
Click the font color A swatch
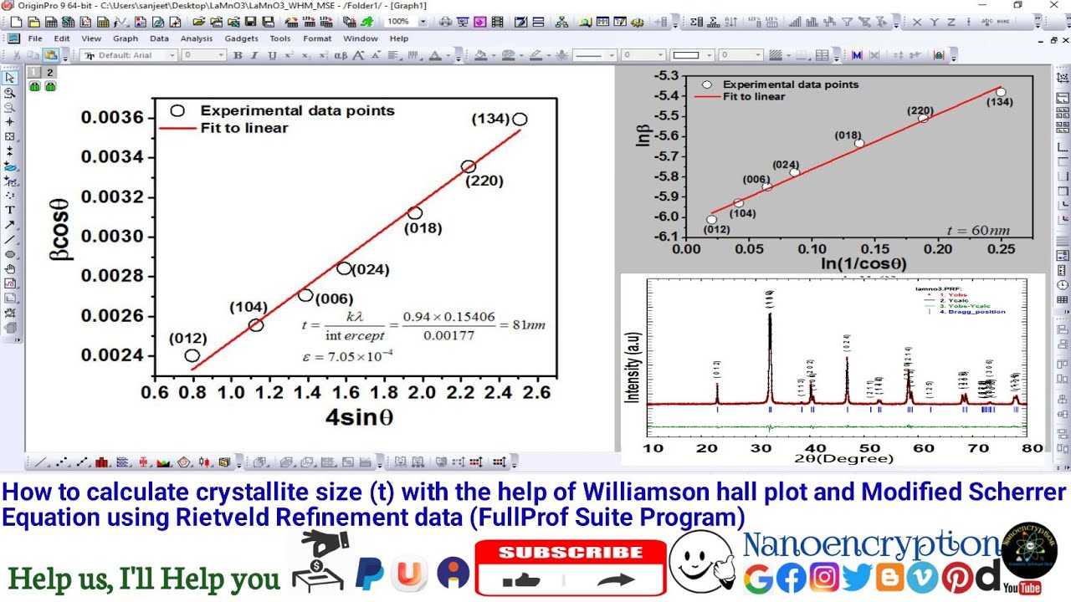point(435,55)
